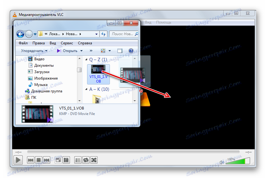Image resolution: width=266 pixels, height=178 pixels.
Task: Open the Сервис menu
Action: pos(67,43)
